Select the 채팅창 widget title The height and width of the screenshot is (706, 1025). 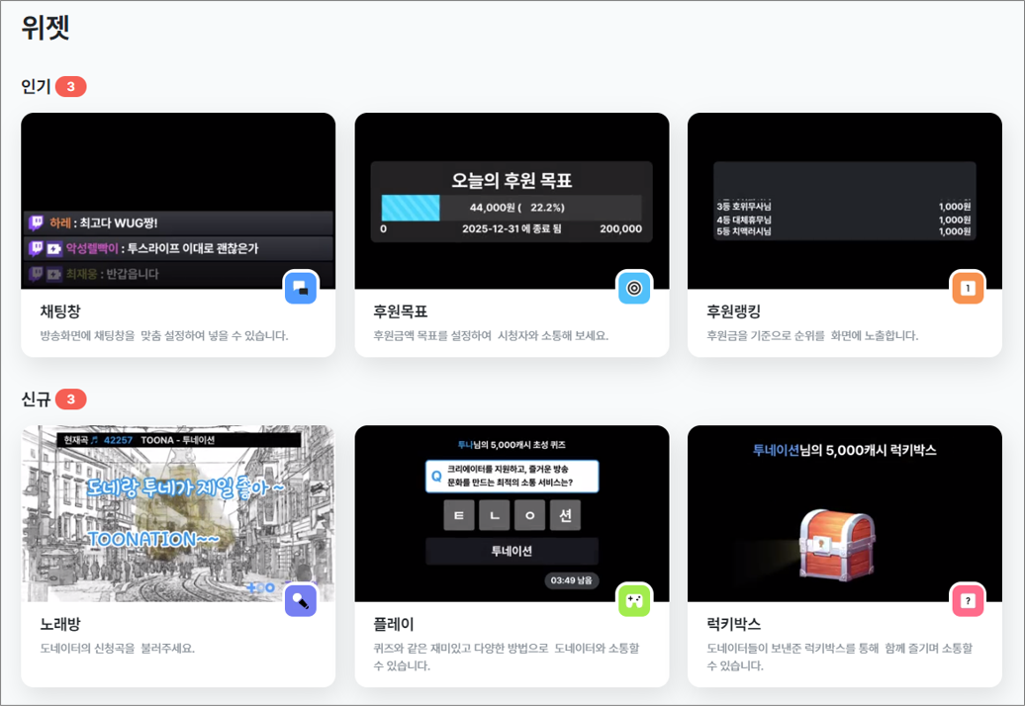60,312
